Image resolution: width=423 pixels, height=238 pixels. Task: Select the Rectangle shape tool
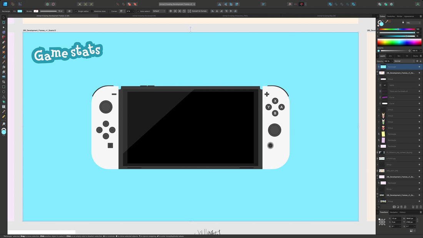point(3,87)
